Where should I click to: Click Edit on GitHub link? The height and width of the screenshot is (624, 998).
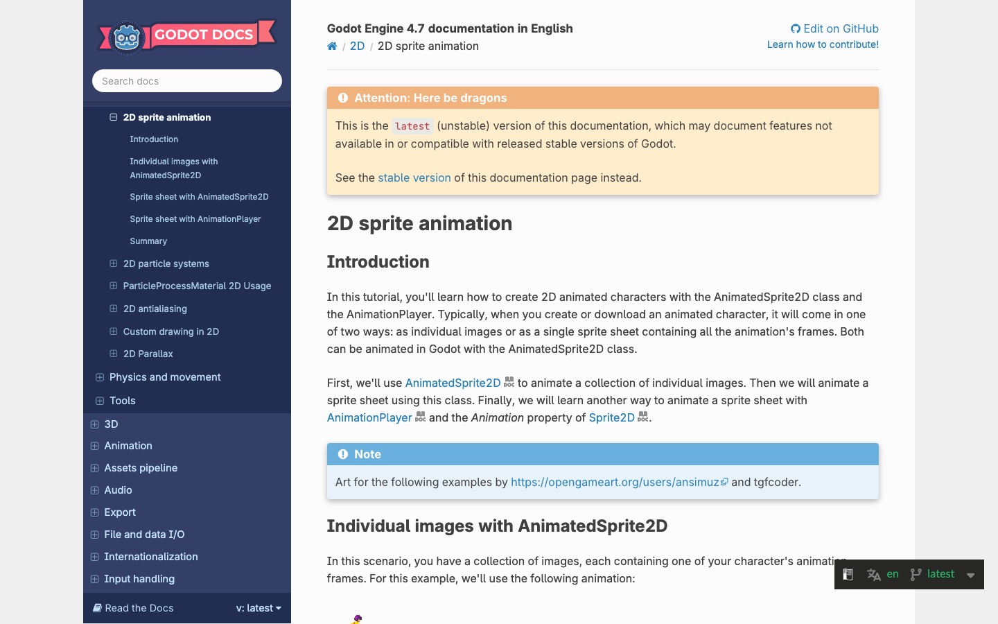[x=834, y=28]
